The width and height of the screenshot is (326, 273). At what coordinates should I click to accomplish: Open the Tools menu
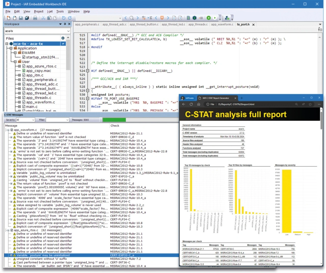tap(60, 11)
